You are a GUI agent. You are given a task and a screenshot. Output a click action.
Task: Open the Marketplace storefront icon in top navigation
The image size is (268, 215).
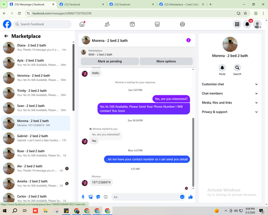157,24
